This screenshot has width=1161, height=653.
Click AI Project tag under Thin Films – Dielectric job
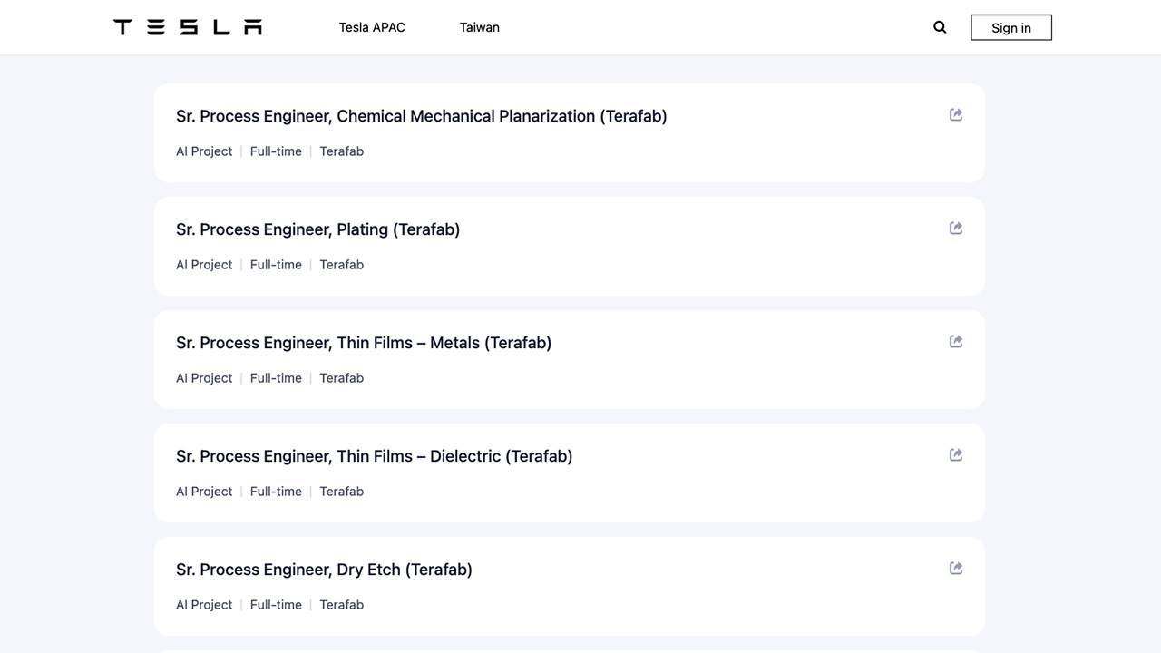(x=204, y=492)
